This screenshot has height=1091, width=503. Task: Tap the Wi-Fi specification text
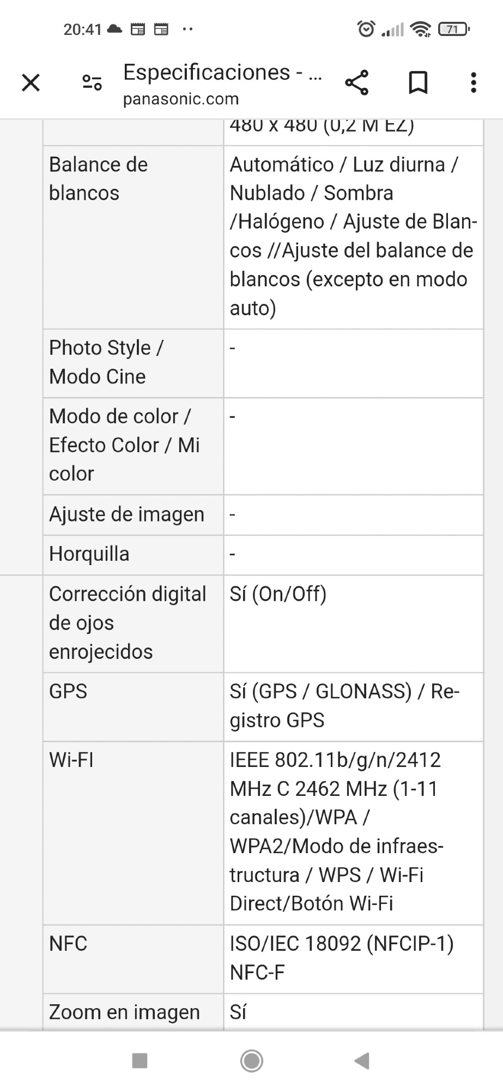coord(337,832)
